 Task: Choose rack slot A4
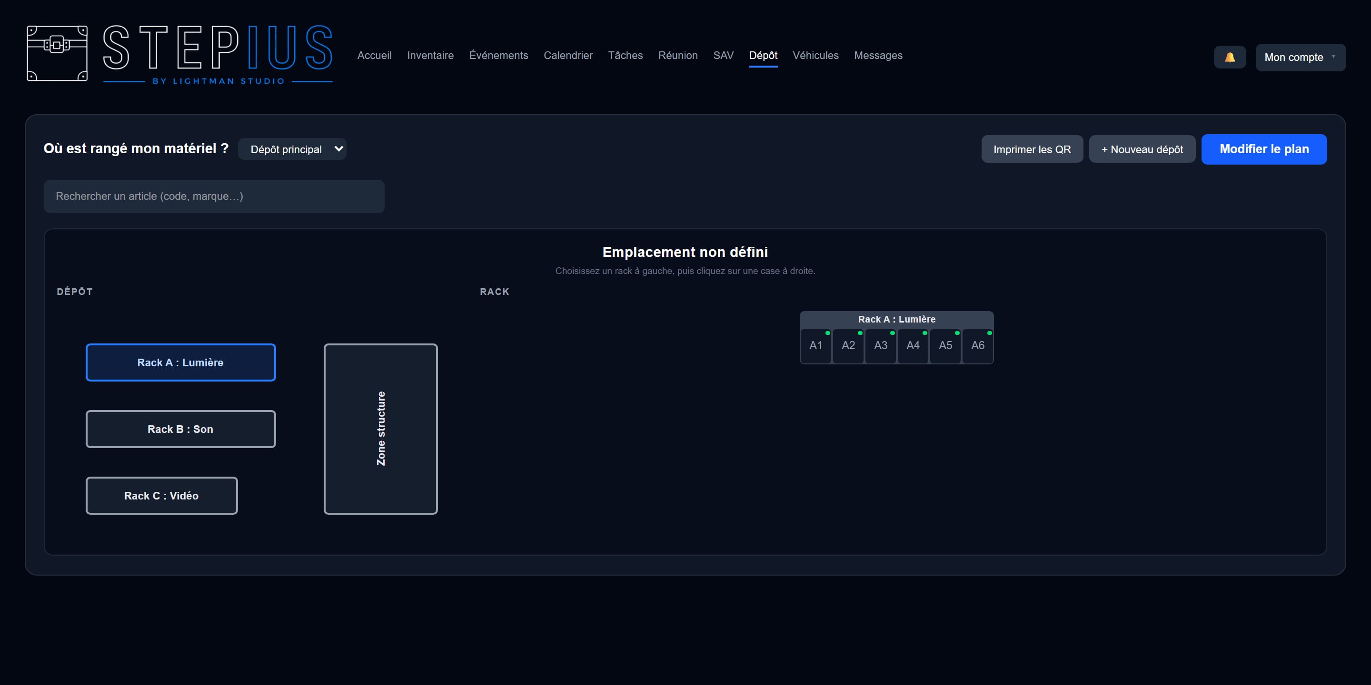(x=913, y=346)
